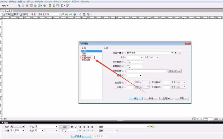
Task: Click the email link icon in Insert bar
Action: point(23,5)
